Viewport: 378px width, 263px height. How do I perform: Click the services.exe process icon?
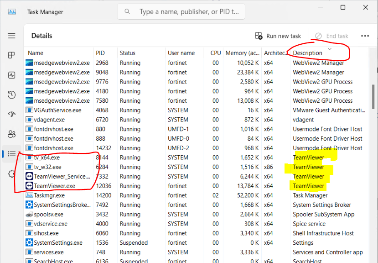click(29, 252)
